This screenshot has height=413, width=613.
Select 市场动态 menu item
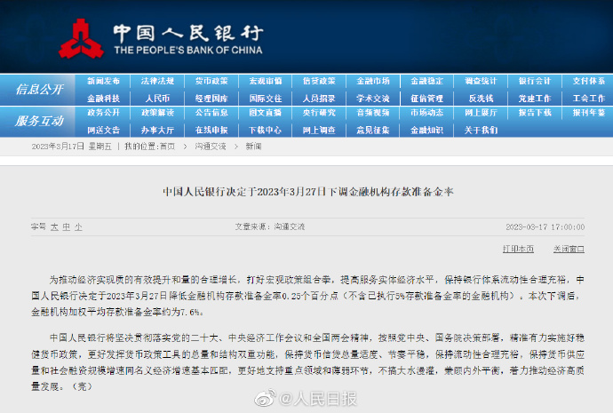point(427,113)
